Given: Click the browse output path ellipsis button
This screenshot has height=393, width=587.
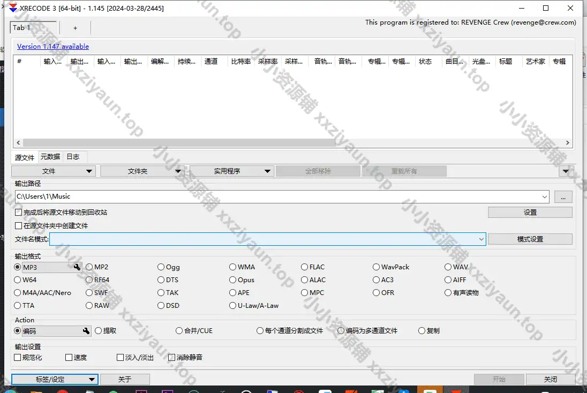Looking at the screenshot, I should point(563,196).
